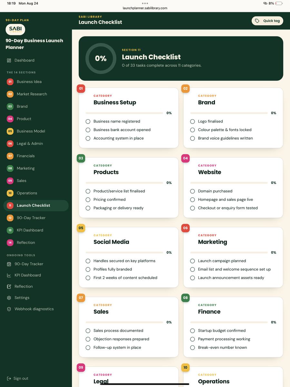Image resolution: width=290 pixels, height=387 pixels.
Task: Mark Packaging or delivery ready done
Action: 88,208
